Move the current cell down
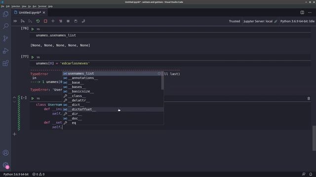The image size is (316, 177). 14,102
